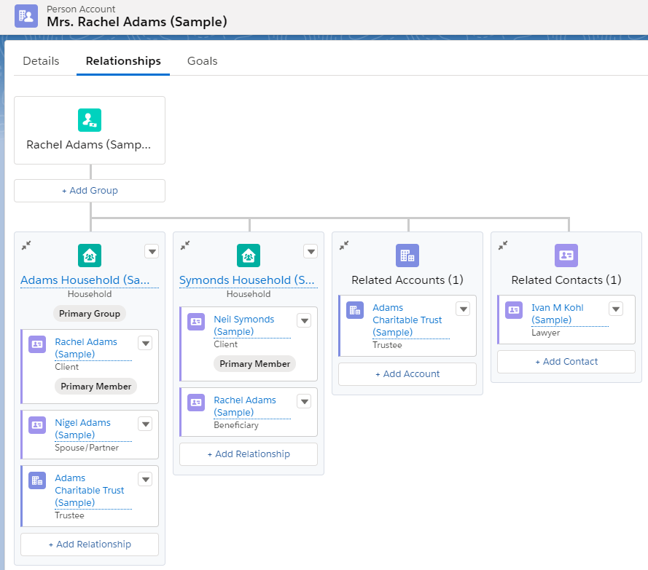This screenshot has width=648, height=570.
Task: Collapse the Related Accounts card
Action: click(345, 246)
